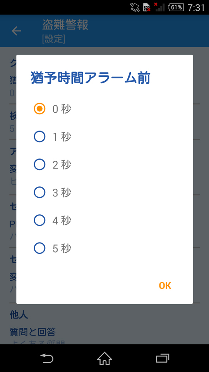Tap the SIM card error status icon

click(x=147, y=7)
